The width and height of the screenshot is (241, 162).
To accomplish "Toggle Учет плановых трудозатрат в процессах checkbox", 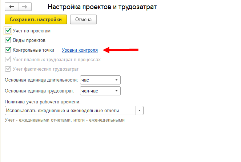I will (8, 59).
